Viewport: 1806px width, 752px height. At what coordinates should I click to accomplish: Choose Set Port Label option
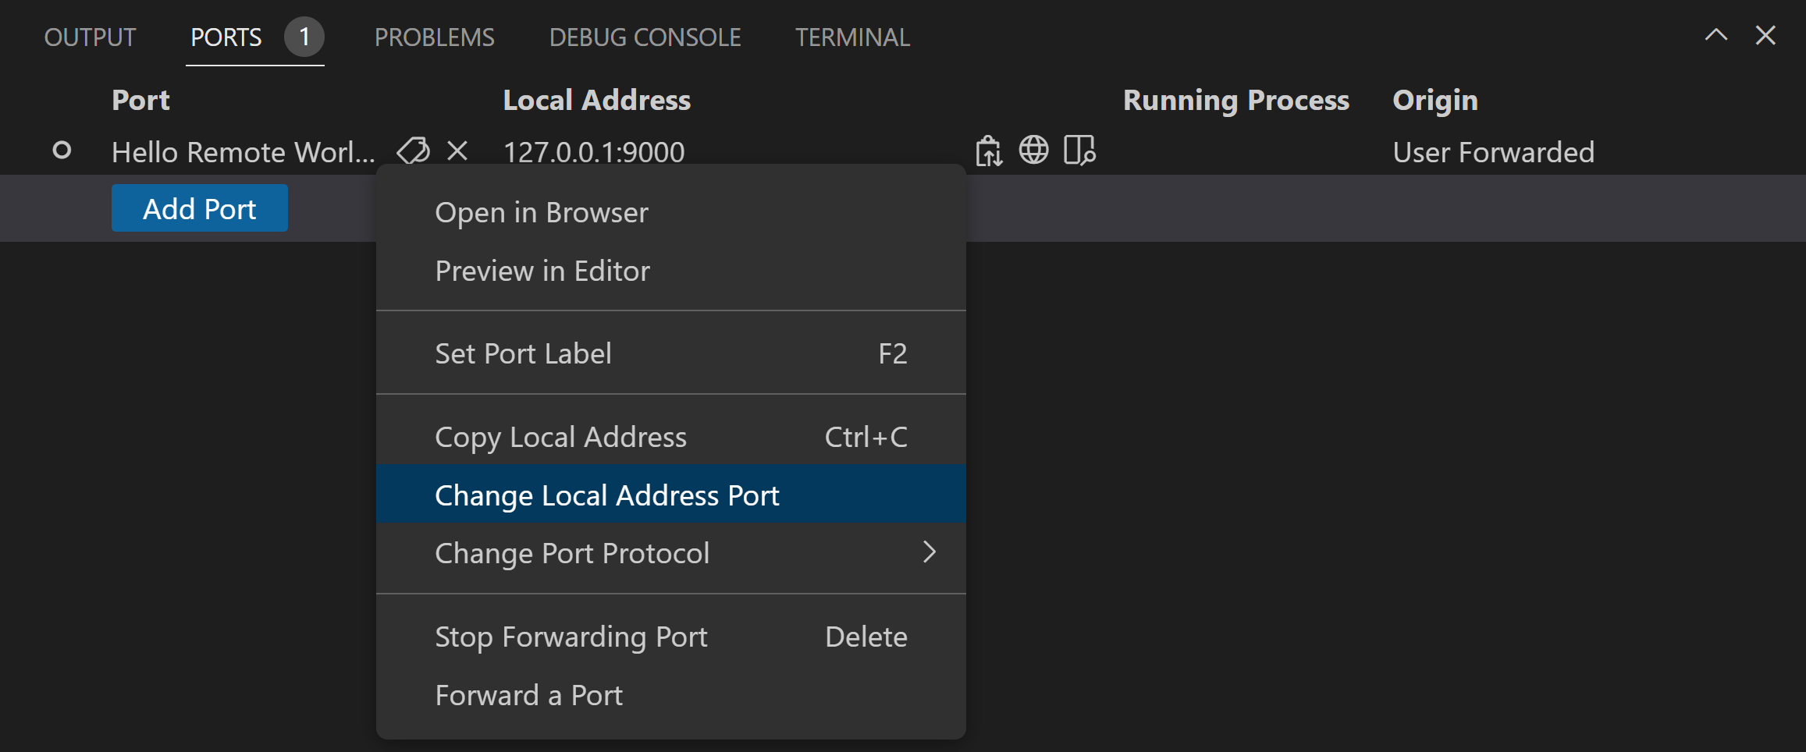tap(523, 353)
